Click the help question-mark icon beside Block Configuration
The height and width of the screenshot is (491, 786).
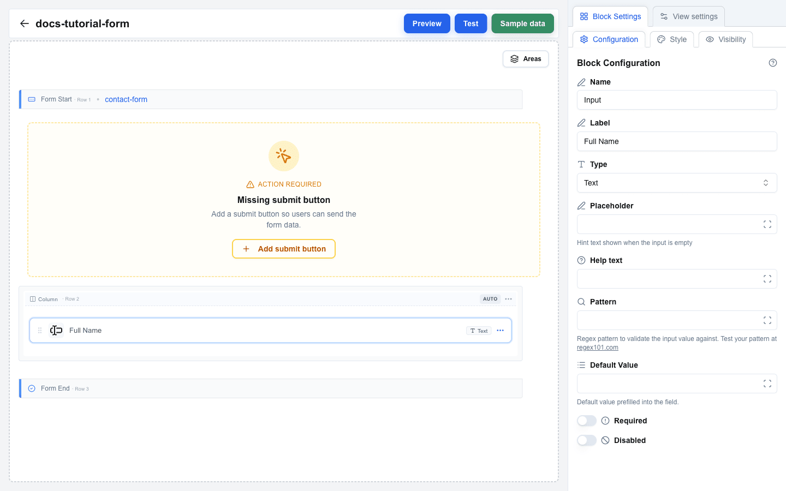pyautogui.click(x=773, y=63)
